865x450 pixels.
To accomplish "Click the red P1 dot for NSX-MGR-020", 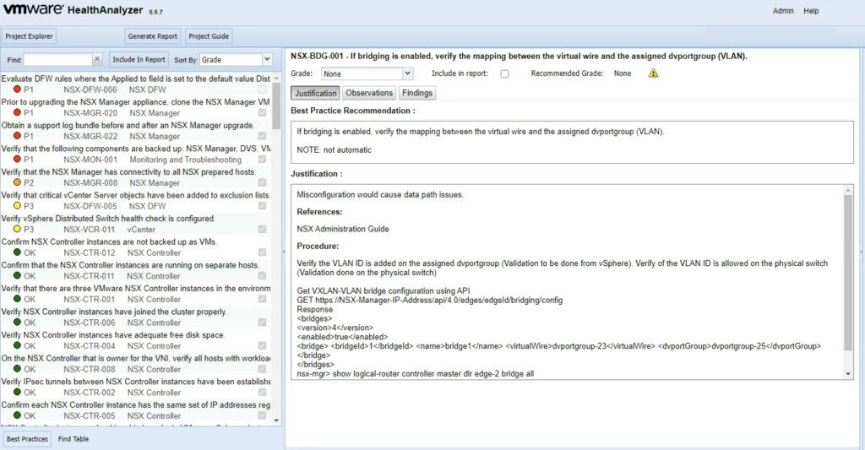I will click(17, 112).
